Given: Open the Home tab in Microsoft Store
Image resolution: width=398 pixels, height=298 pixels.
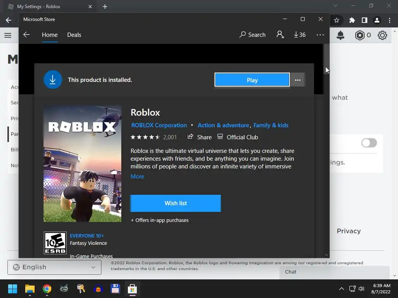Looking at the screenshot, I should tap(50, 35).
